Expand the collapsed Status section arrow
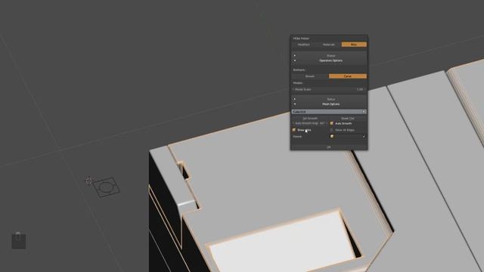This screenshot has width=484, height=272. point(295,99)
